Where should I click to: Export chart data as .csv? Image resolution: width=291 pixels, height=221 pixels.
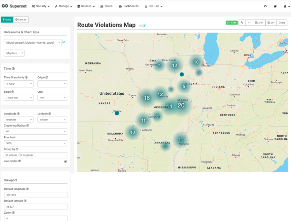[x=271, y=23]
